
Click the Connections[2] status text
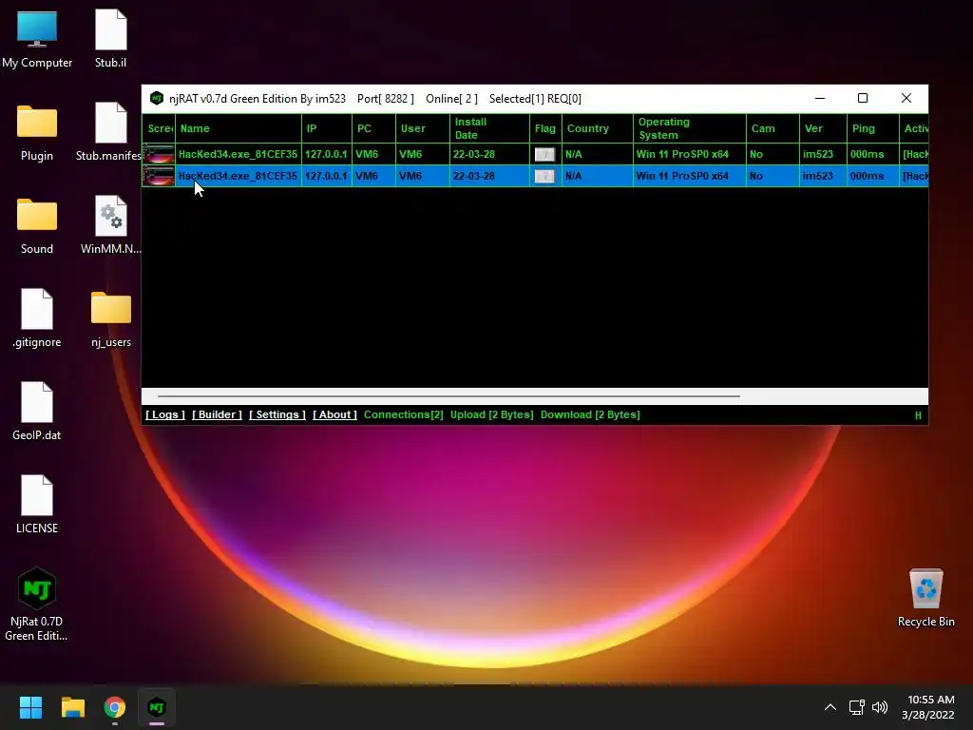[403, 414]
